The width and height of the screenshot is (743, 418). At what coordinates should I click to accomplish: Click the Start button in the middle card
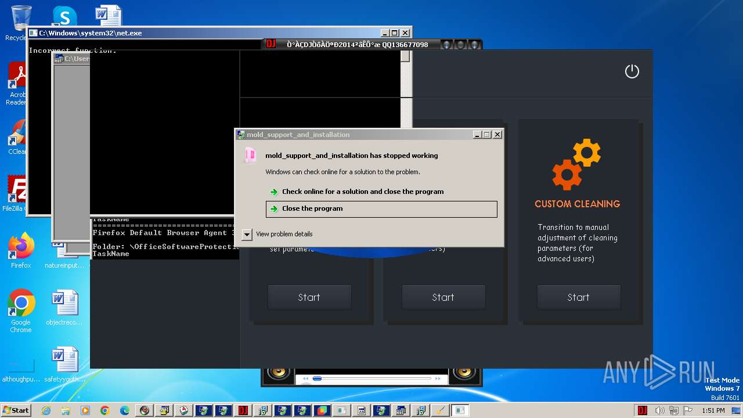[x=443, y=297]
